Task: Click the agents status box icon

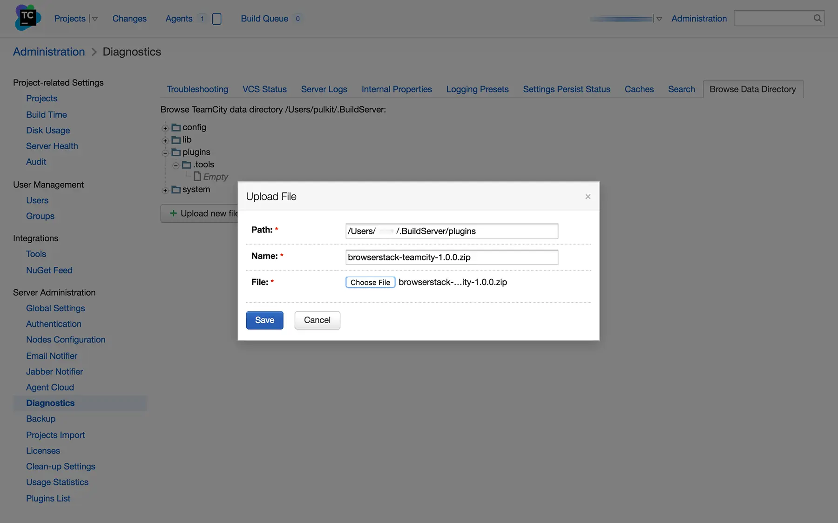Action: (x=216, y=19)
